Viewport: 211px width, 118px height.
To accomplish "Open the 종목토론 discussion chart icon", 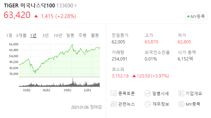I will [x=114, y=94].
